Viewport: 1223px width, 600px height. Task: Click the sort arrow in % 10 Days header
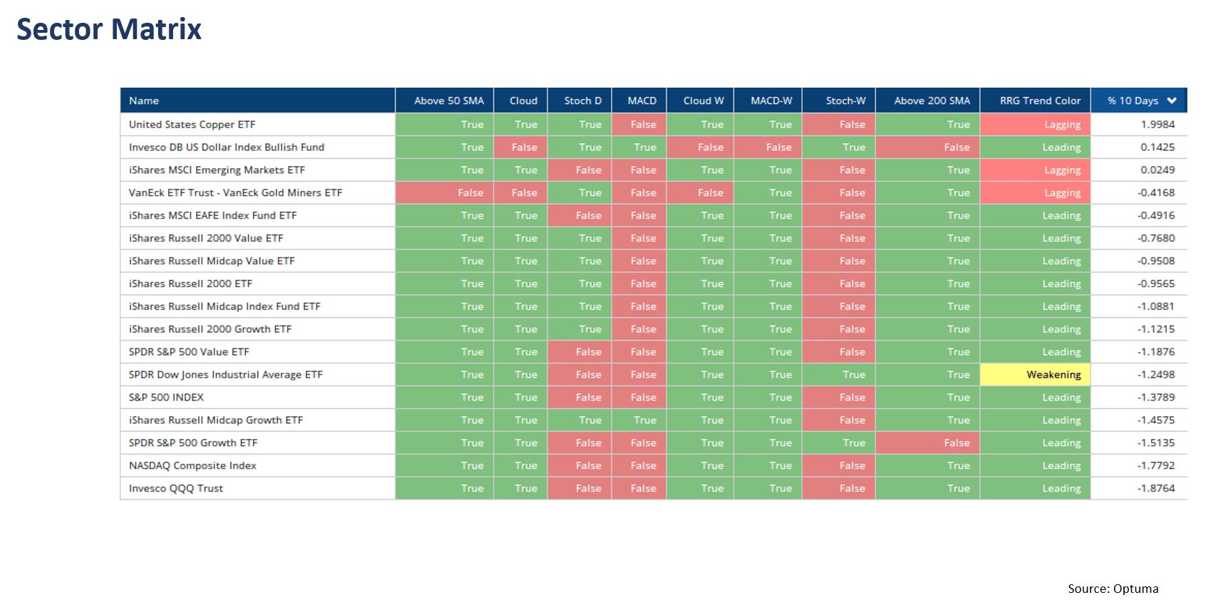[1172, 100]
